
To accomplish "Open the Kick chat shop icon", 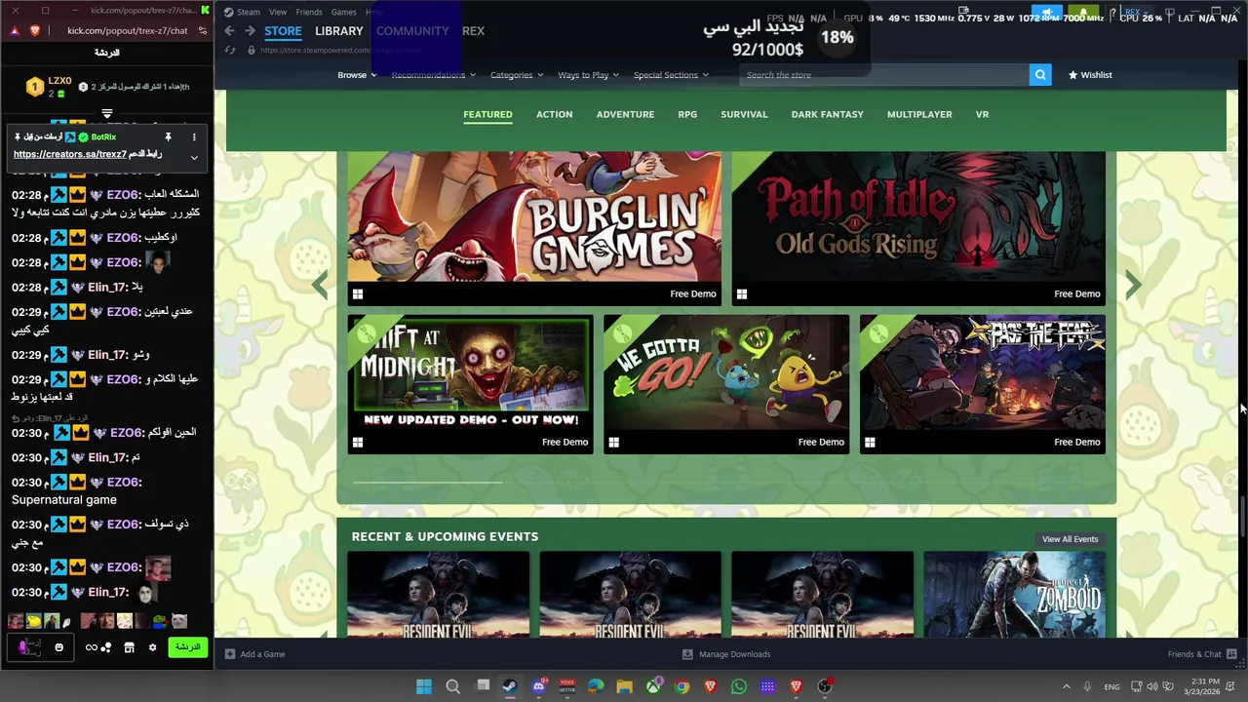I will point(129,647).
